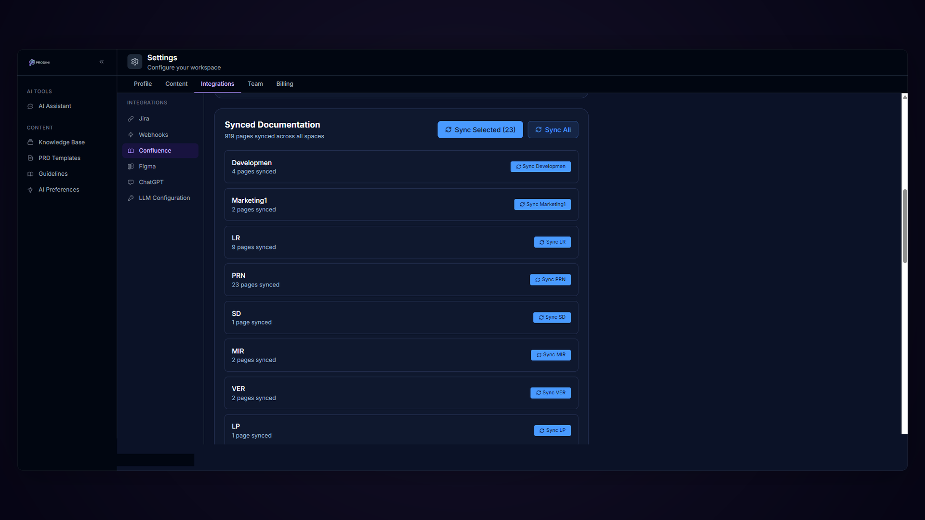925x520 pixels.
Task: Switch to the Billing tab
Action: point(284,84)
